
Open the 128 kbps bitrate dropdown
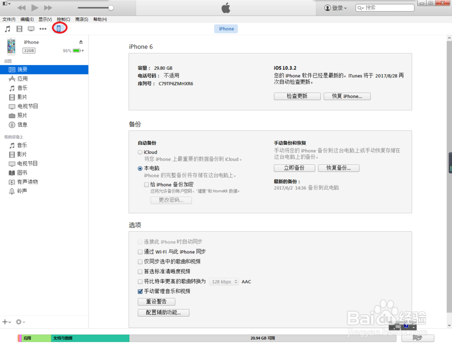pos(224,281)
